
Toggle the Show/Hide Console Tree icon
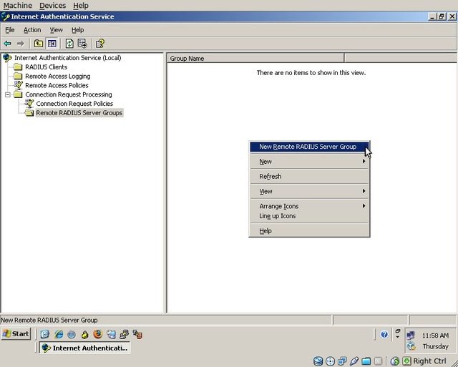coord(52,44)
